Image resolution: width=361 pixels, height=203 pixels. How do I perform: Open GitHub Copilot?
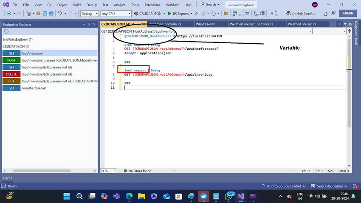300,14
